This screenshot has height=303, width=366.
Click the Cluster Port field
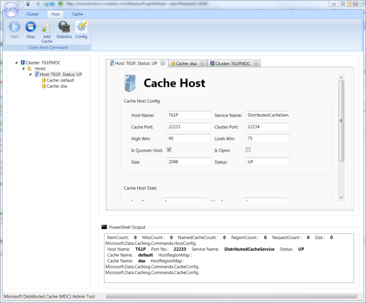coord(268,127)
